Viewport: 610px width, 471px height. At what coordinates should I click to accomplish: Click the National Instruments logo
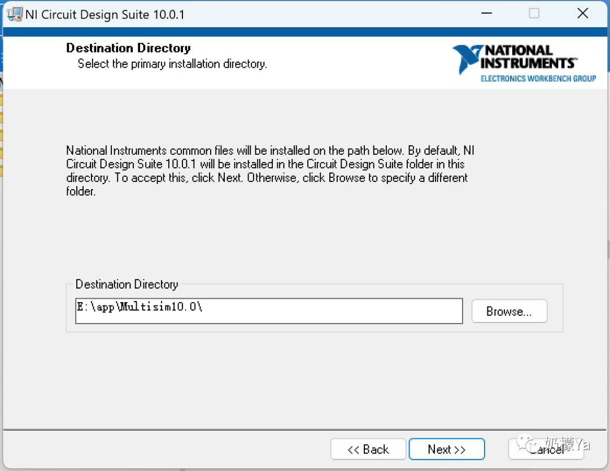tap(524, 63)
